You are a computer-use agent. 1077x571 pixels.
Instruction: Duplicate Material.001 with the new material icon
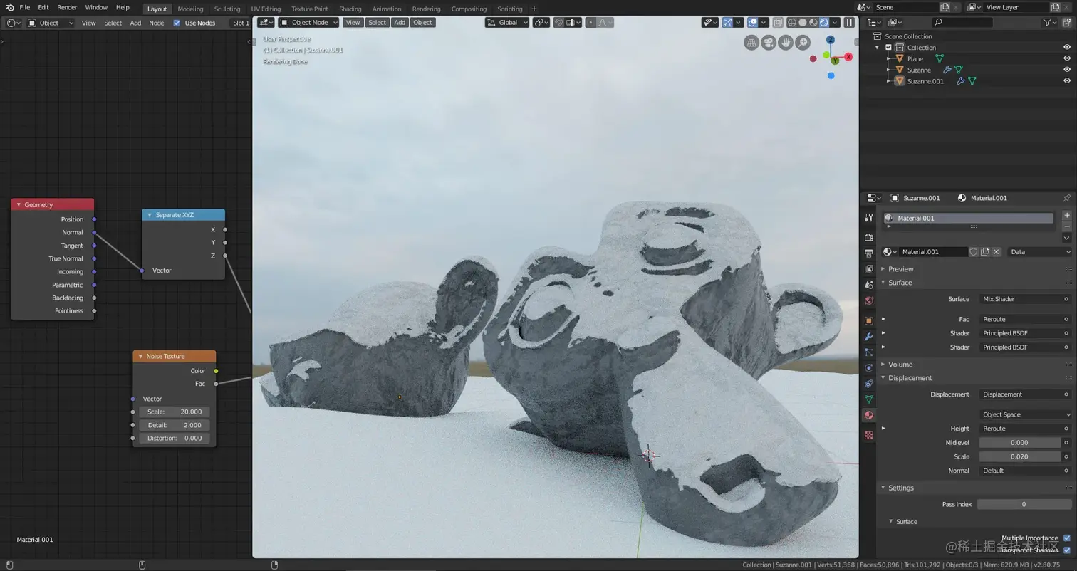[x=985, y=252]
